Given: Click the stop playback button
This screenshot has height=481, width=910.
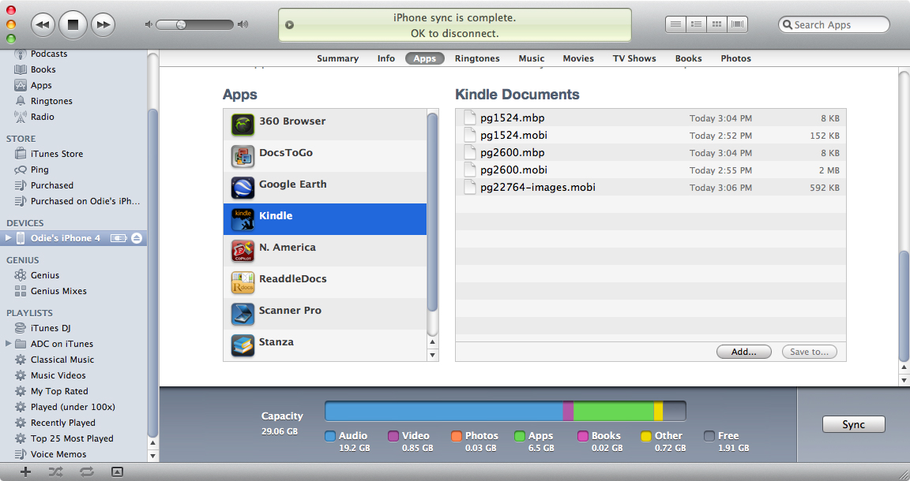Looking at the screenshot, I should pos(73,24).
